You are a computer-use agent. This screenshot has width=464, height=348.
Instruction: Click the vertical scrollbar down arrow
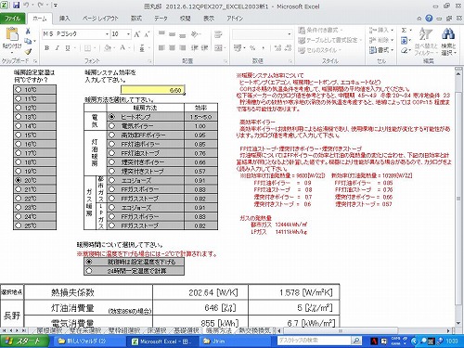point(458,323)
